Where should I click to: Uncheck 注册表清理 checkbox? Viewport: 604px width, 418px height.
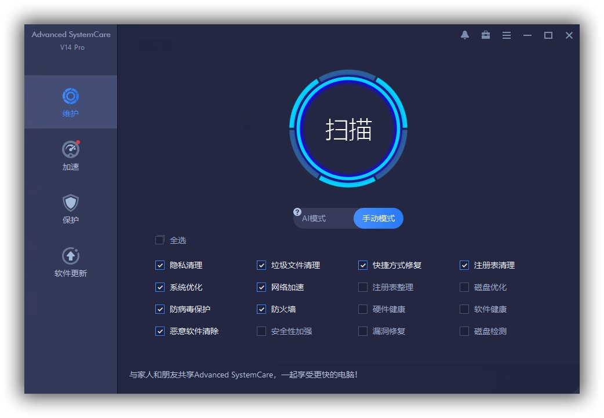point(464,265)
